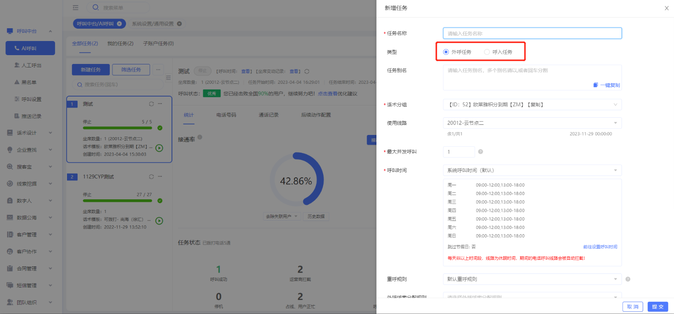Image resolution: width=674 pixels, height=314 pixels.
Task: Click the help icon next to redial rule
Action: point(628,279)
